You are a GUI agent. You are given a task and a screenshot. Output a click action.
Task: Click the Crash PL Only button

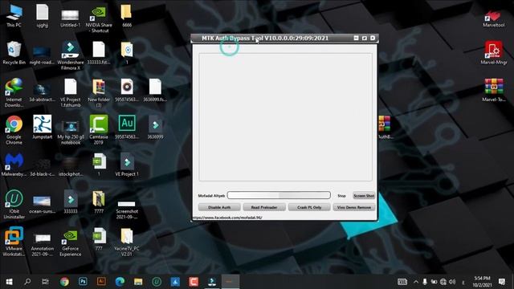pos(309,207)
